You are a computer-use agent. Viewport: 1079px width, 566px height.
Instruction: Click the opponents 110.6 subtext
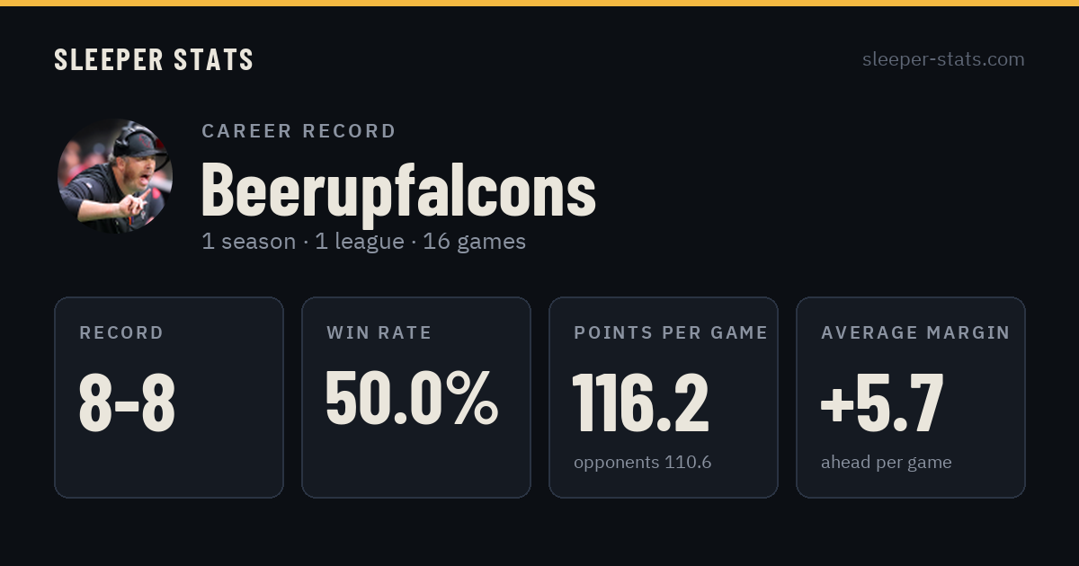coord(643,463)
